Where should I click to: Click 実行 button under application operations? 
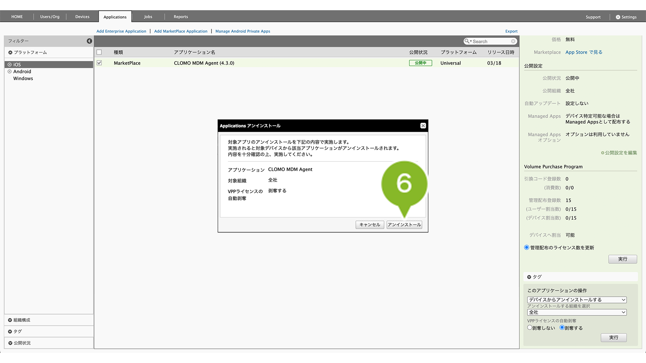tap(614, 338)
